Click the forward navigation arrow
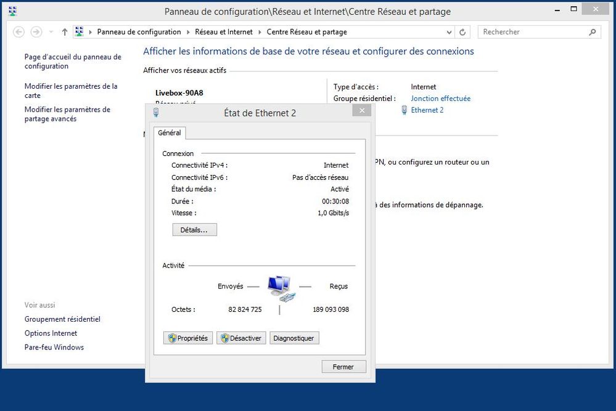Viewport: 616px width, 411px height. pyautogui.click(x=36, y=32)
